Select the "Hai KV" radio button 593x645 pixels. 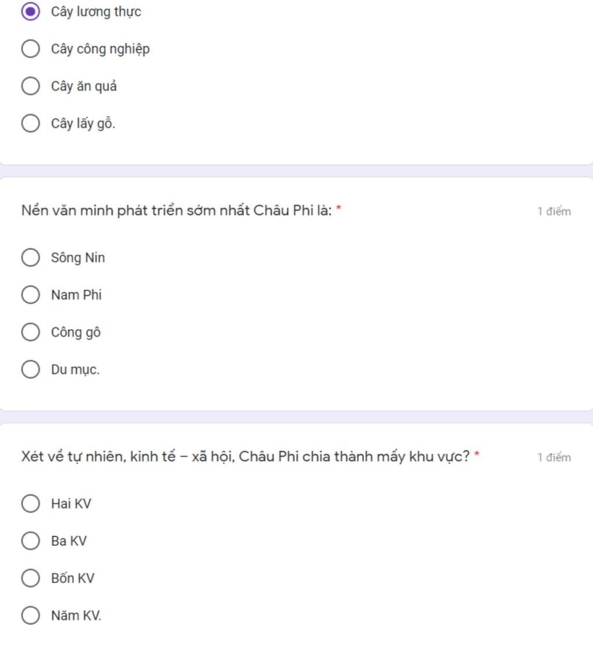31,504
